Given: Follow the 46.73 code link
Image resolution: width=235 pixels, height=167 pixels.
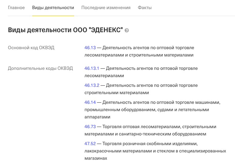Looking at the screenshot, I should click(x=90, y=127).
